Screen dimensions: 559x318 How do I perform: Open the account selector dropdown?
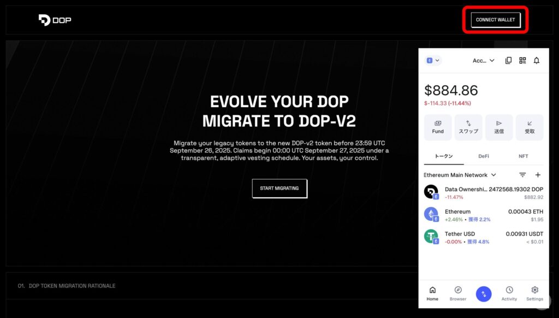click(484, 61)
